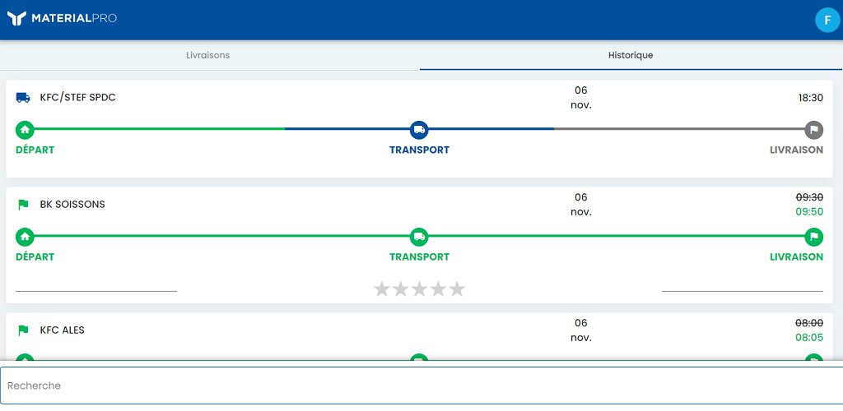The height and width of the screenshot is (411, 843).
Task: Open the KFC ALES delivery entry
Action: pos(419,337)
